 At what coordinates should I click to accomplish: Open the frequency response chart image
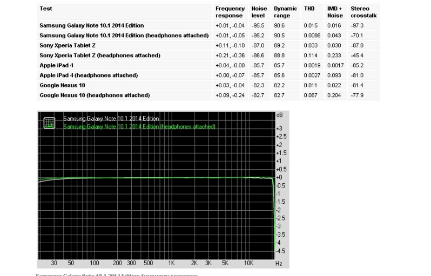coord(163,190)
